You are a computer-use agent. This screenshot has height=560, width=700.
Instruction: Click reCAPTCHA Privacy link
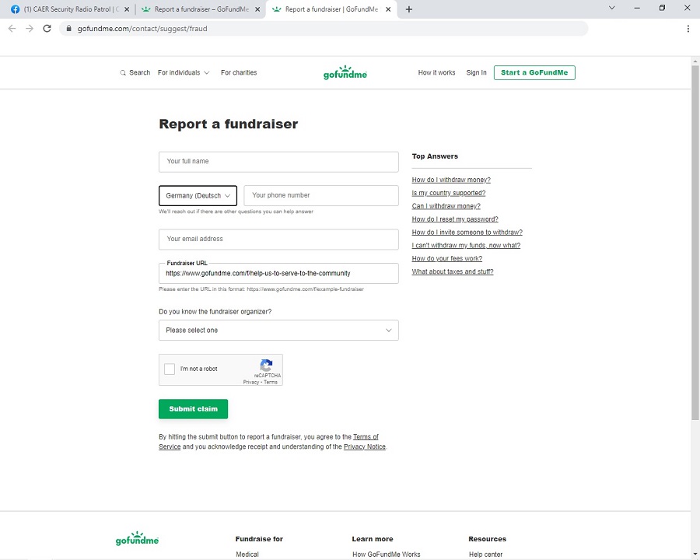(251, 382)
